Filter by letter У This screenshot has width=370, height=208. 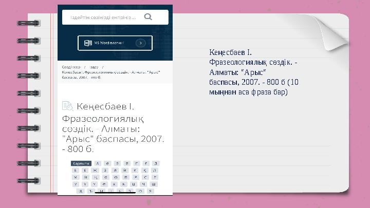click(76, 184)
